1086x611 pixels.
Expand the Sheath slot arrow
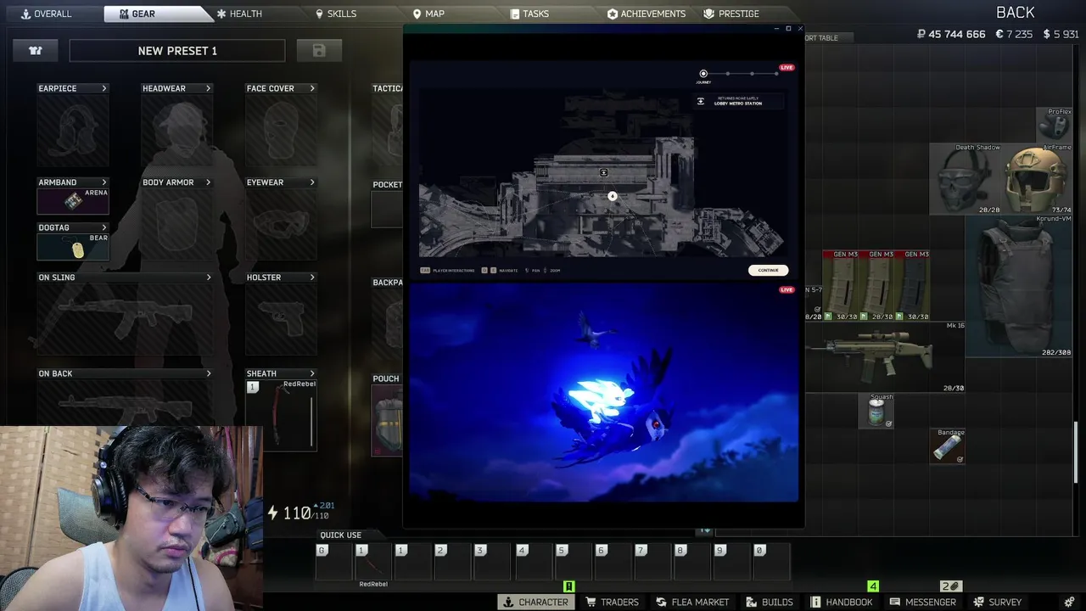coord(312,373)
